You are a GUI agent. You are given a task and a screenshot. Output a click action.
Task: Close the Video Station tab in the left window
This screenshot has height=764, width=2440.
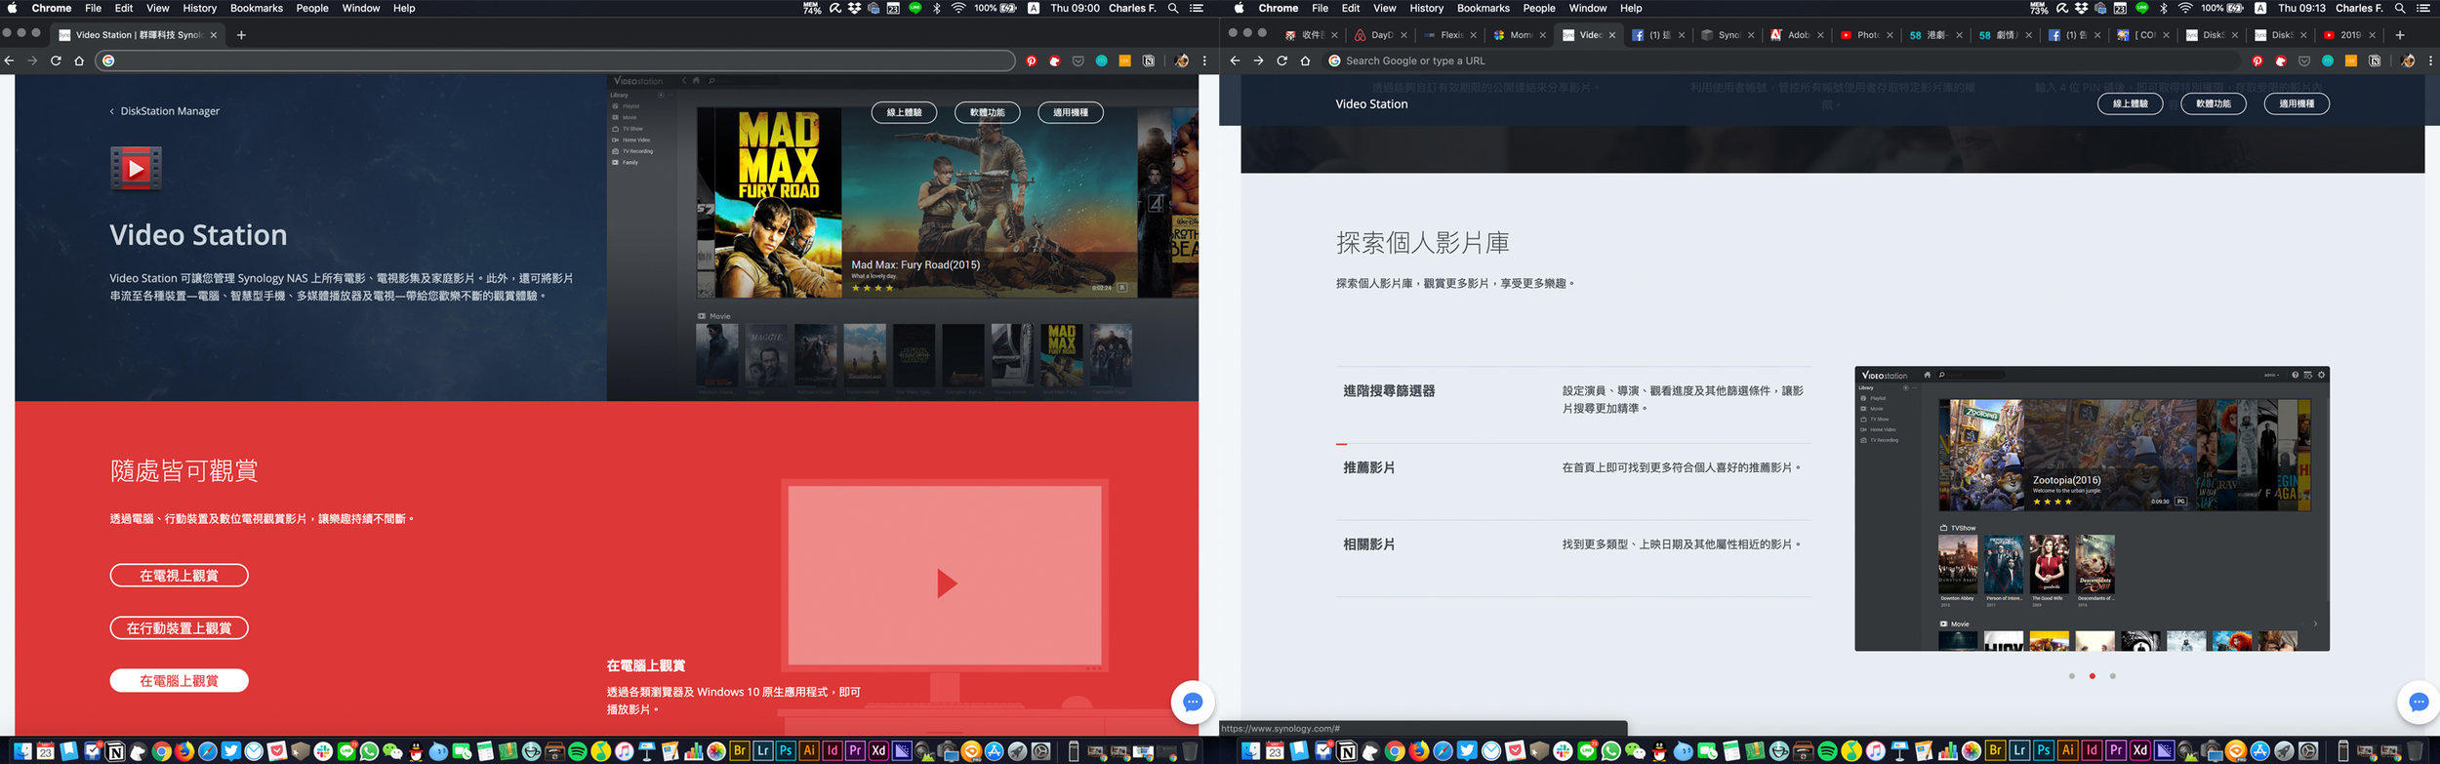pos(213,35)
